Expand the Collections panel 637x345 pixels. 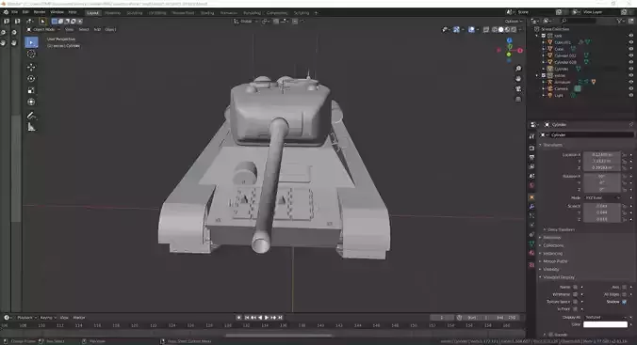(552, 245)
